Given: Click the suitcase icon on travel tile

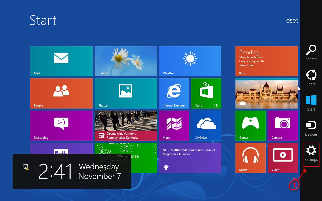Looking at the screenshot, I should point(242,103).
